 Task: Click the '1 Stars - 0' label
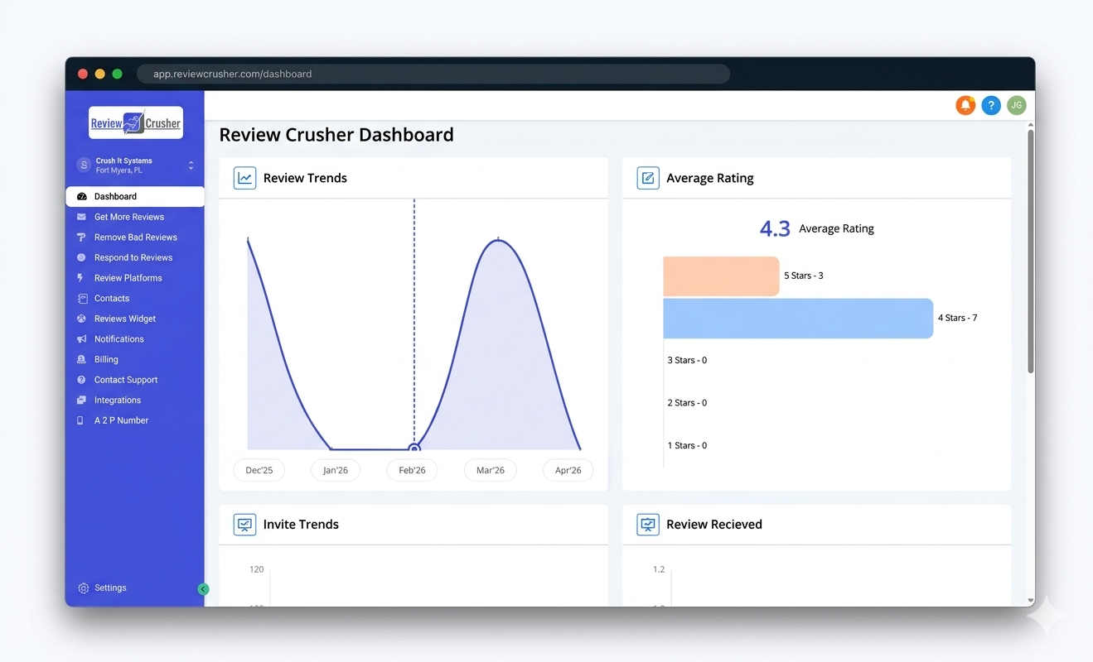(x=687, y=446)
